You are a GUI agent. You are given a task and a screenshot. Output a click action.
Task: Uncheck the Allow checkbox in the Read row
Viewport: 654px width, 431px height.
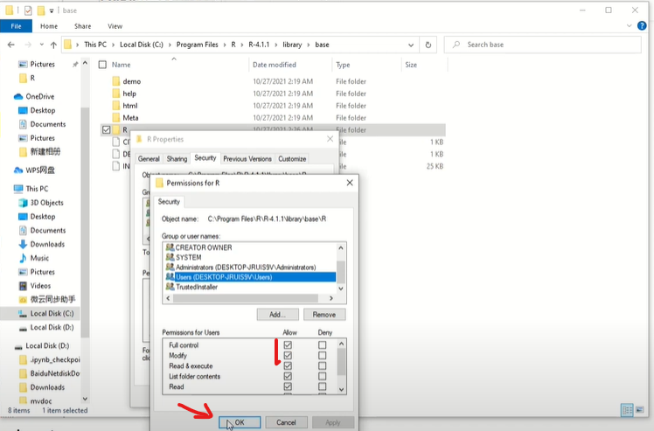click(x=288, y=386)
